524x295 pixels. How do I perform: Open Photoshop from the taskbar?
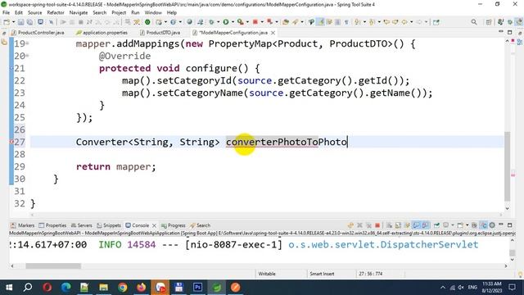[x=197, y=288]
